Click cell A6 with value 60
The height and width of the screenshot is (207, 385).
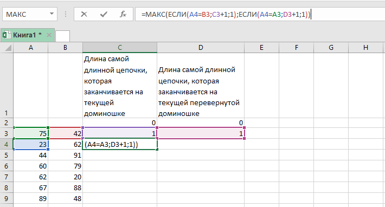(x=31, y=166)
